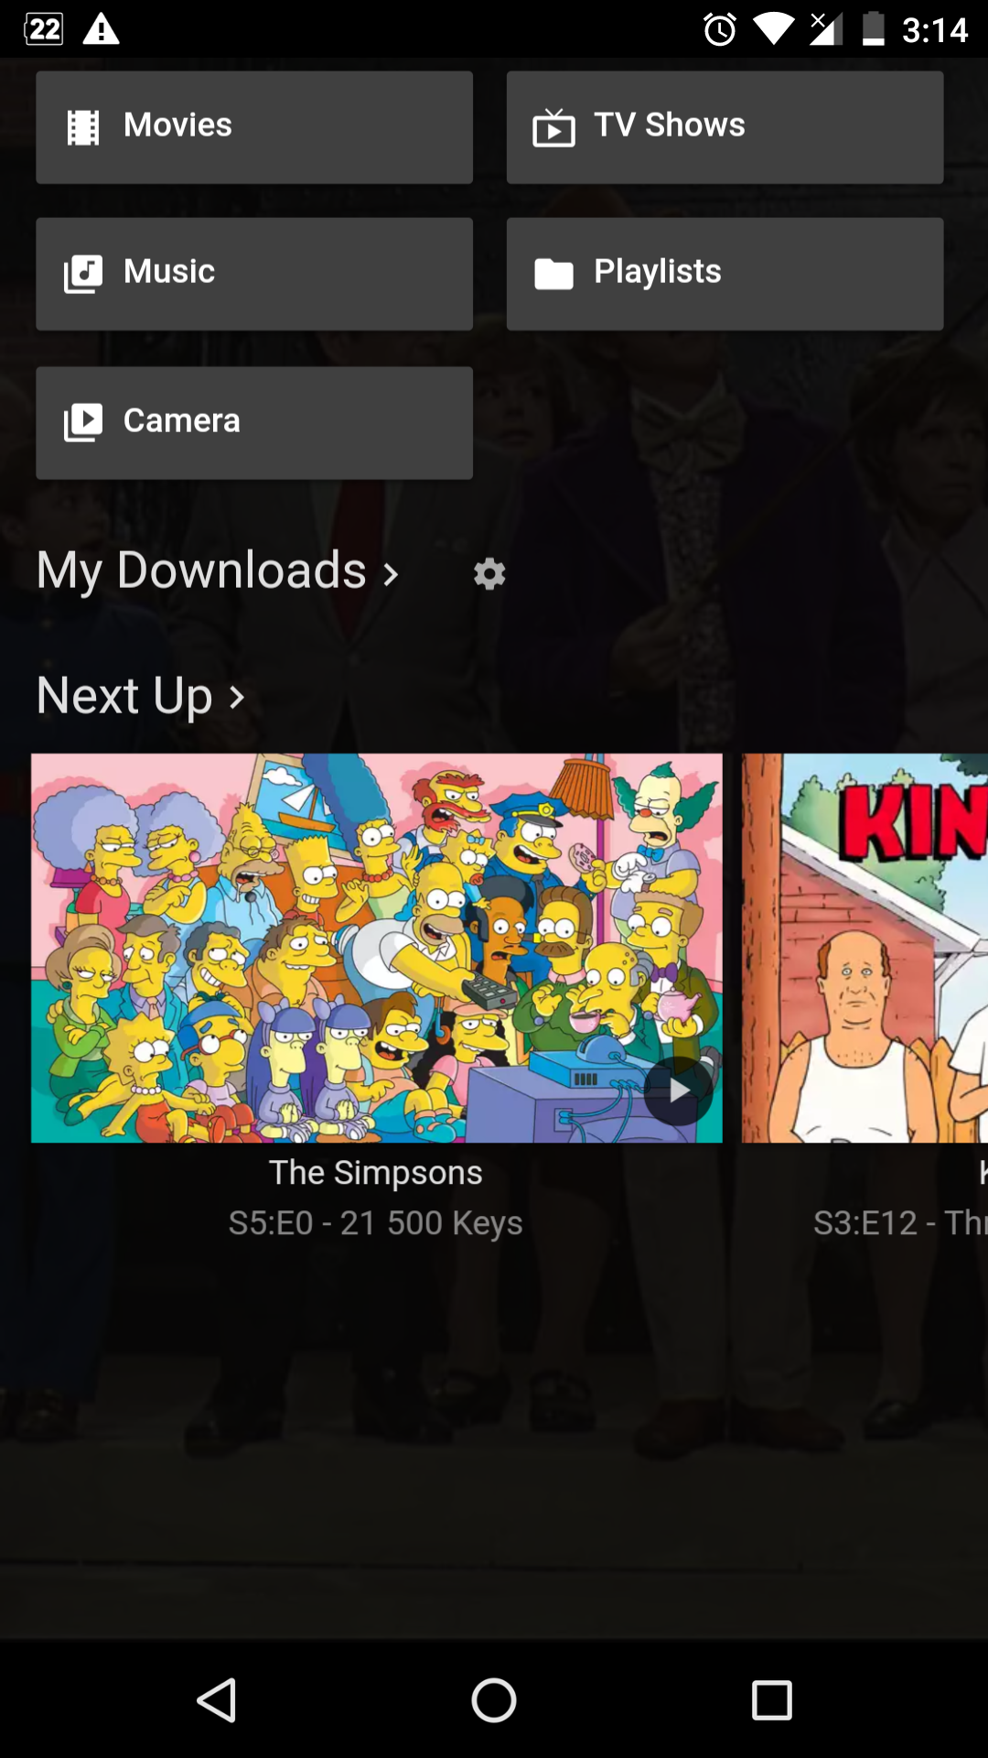Play The Simpsons episode via play button

pos(678,1091)
